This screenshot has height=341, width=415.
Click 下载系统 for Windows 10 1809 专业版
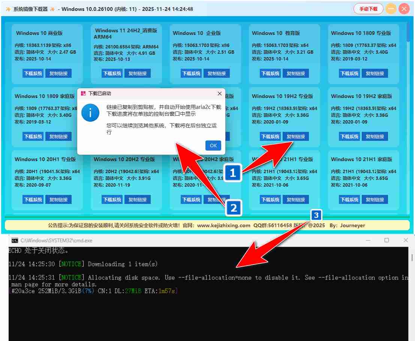(x=349, y=74)
